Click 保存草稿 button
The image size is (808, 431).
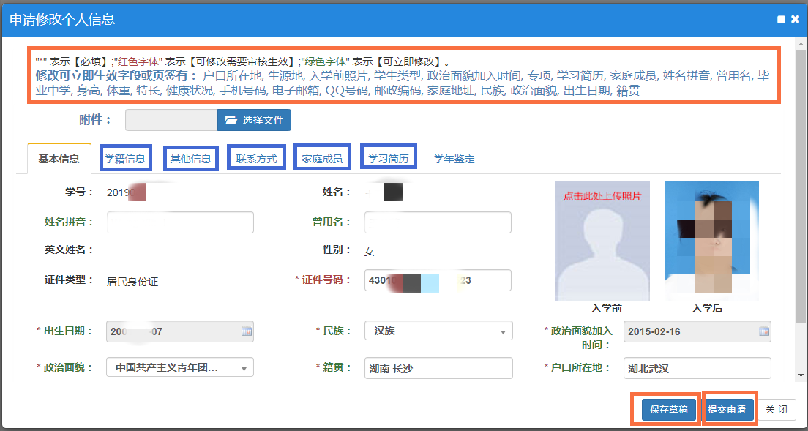[668, 410]
